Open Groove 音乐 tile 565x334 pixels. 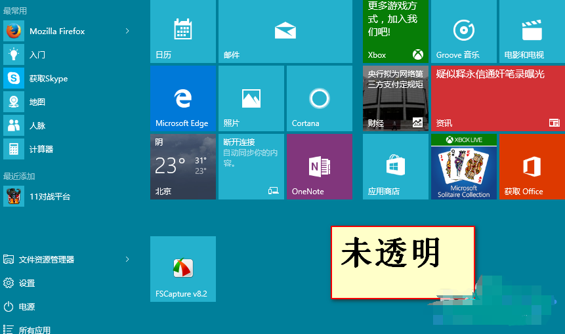click(x=463, y=31)
